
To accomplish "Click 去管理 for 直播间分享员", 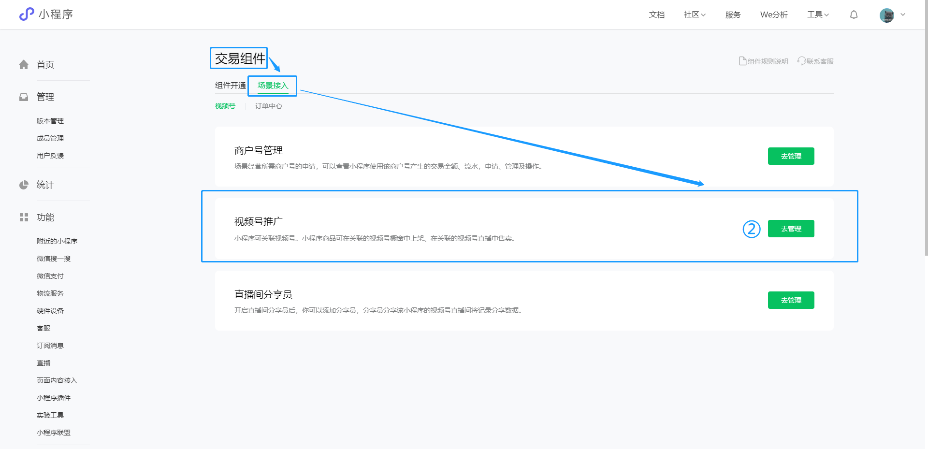I will pos(791,300).
